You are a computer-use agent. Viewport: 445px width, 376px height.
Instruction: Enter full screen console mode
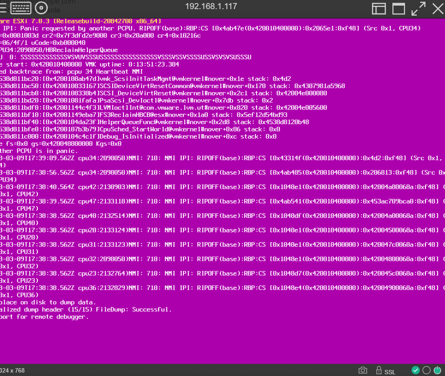click(x=418, y=9)
